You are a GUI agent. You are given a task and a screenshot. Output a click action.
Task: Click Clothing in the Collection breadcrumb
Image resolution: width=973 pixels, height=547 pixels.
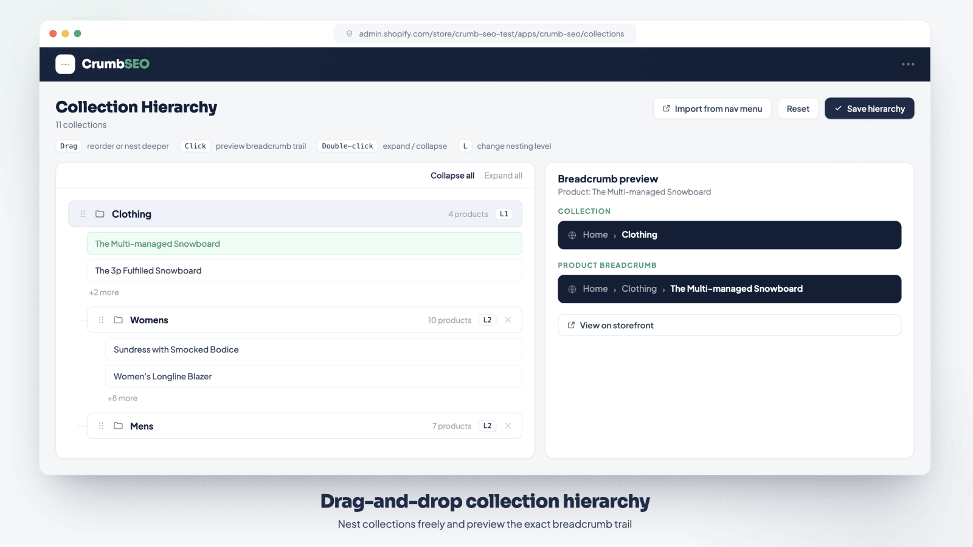639,235
